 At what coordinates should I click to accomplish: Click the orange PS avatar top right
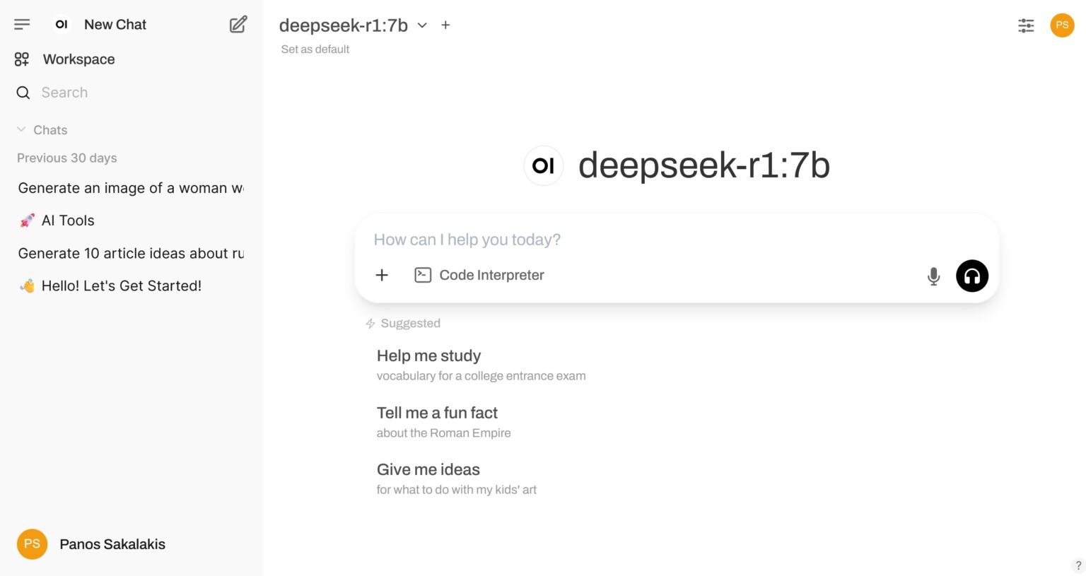(x=1062, y=25)
